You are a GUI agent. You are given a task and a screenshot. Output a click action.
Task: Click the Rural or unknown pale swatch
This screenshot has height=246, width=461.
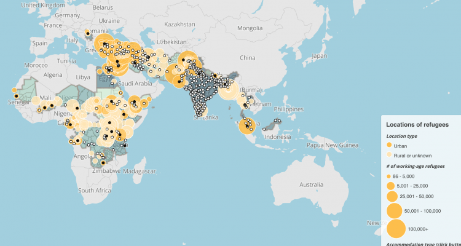(389, 154)
